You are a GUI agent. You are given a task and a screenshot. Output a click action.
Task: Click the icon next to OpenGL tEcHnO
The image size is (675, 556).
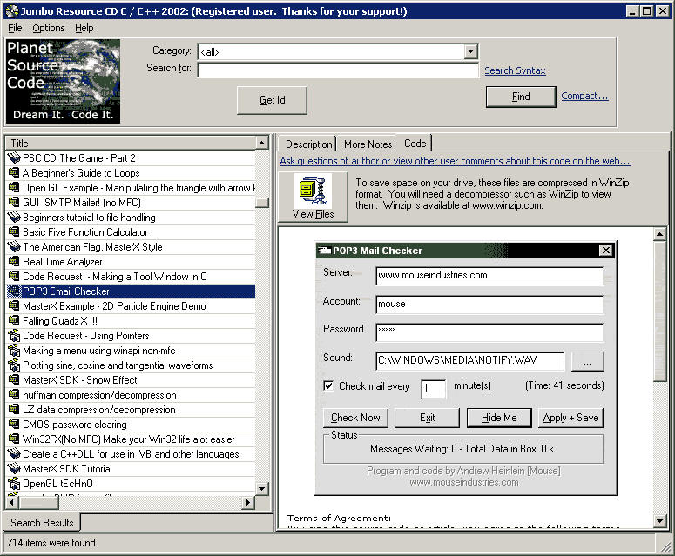14,483
